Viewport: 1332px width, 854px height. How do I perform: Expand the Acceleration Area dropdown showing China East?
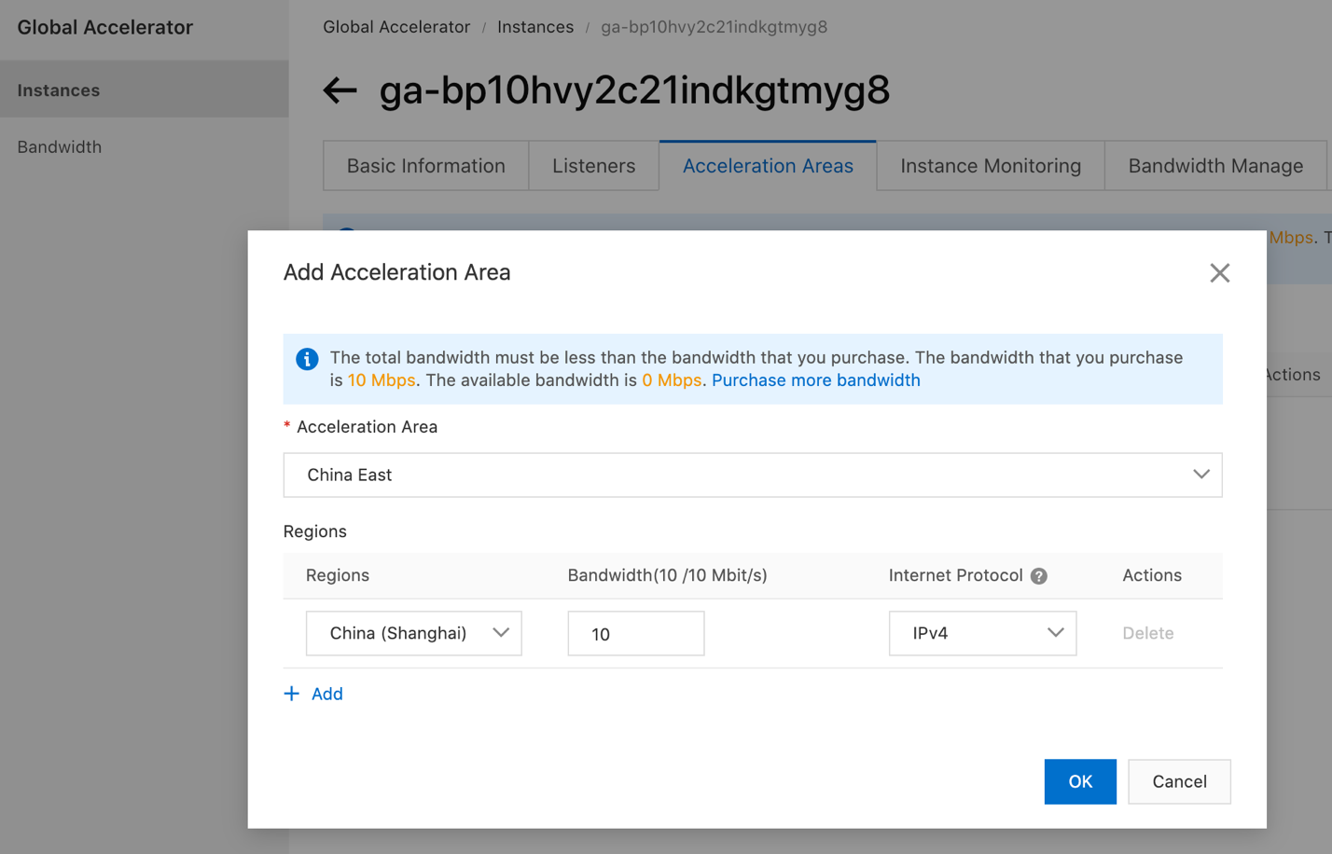click(x=752, y=475)
